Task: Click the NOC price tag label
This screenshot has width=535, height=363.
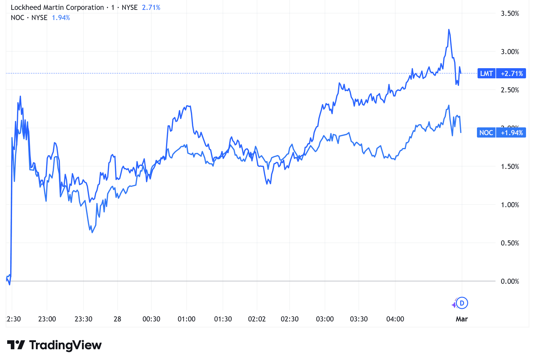Action: tap(486, 133)
